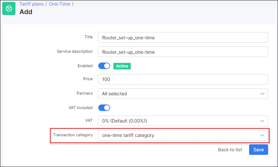Click the Add page heading
Image resolution: width=278 pixels, height=167 pixels.
click(x=26, y=12)
